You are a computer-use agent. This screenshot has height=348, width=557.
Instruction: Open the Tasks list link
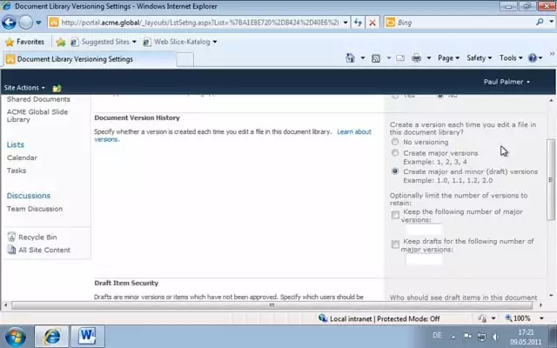[17, 171]
